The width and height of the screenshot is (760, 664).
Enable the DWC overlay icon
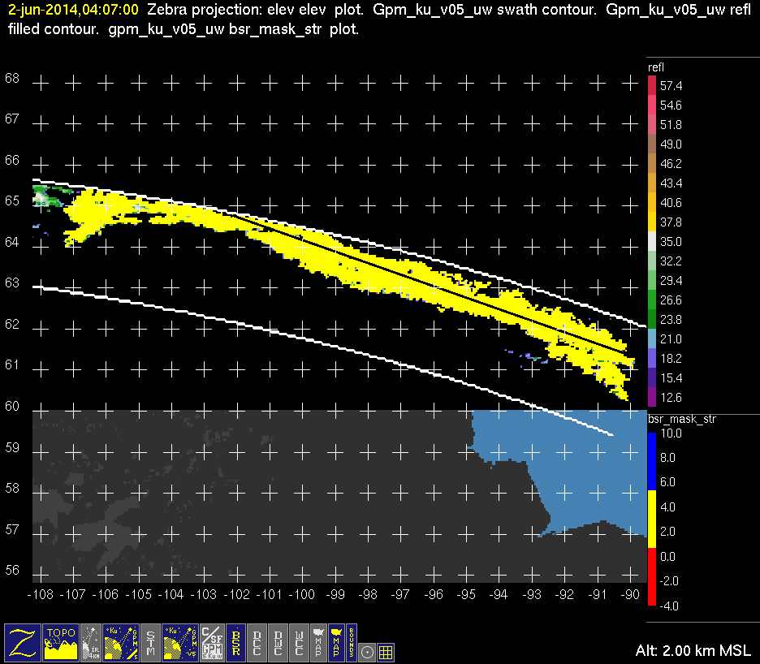tap(278, 642)
